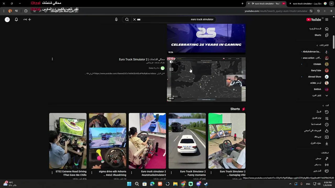The height and width of the screenshot is (188, 335).
Task: Toggle captions on video preview
Action: tap(171, 69)
